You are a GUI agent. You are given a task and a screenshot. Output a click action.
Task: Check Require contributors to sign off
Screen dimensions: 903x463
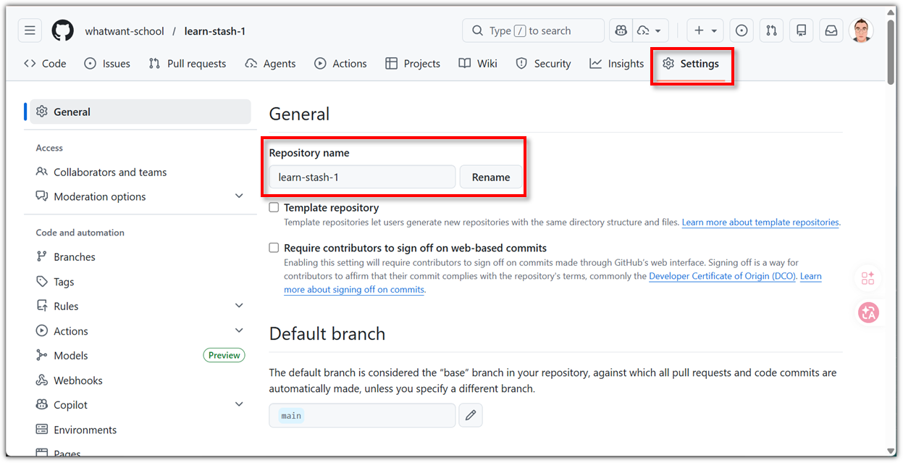[274, 248]
